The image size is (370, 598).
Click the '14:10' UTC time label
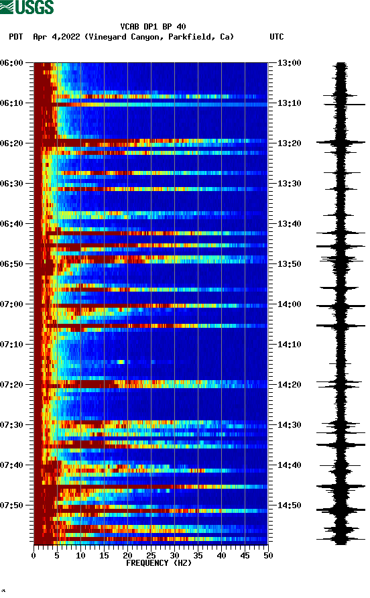point(289,345)
